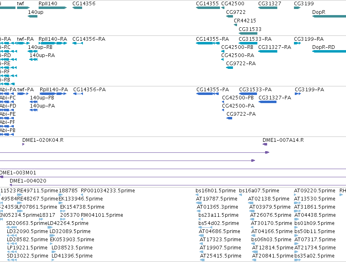The image size is (346, 262).
Task: Select the CG31327-RA transcript label
Action: [275, 47]
